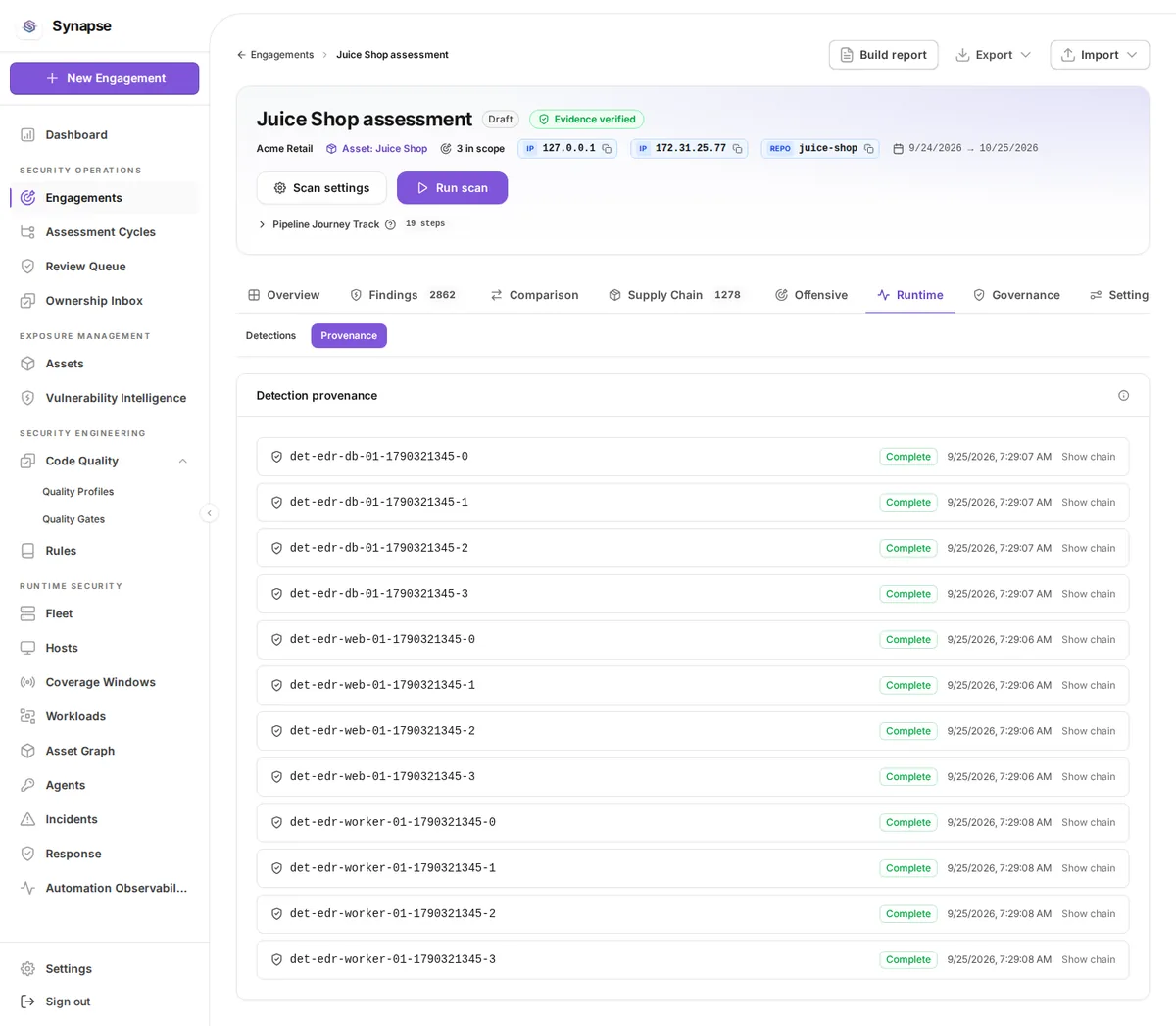Screen dimensions: 1176x1026
Task: Select Engagements in the sidebar
Action: [105, 198]
